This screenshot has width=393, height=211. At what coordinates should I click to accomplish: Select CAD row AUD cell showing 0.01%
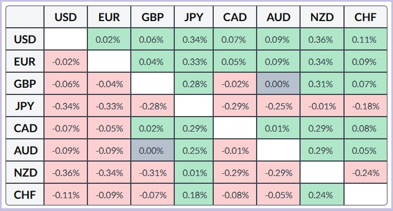pos(278,128)
